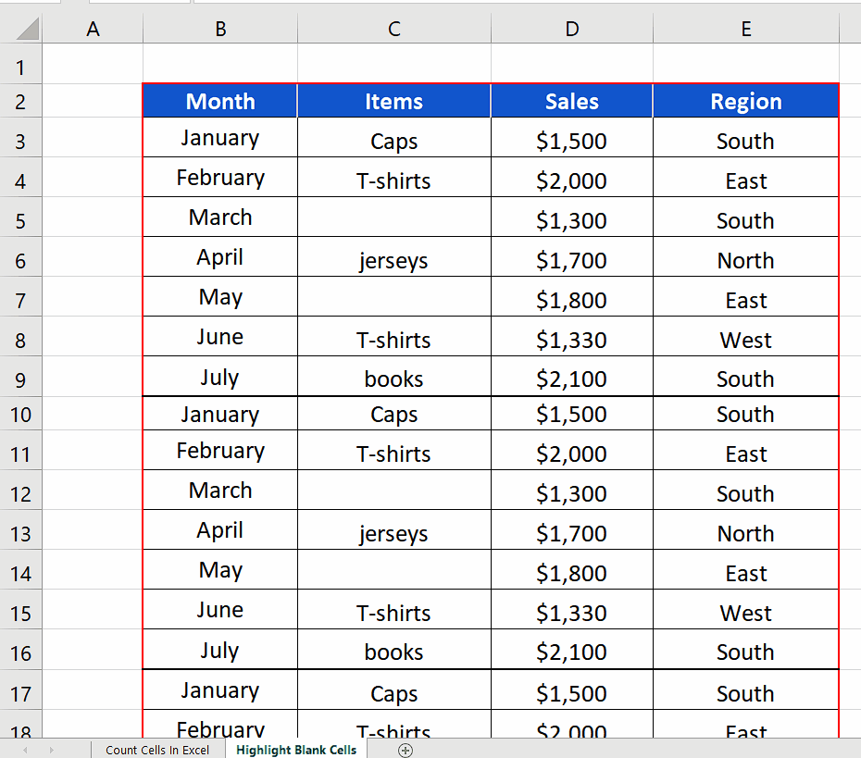Click the blue Region header cell

coord(745,101)
